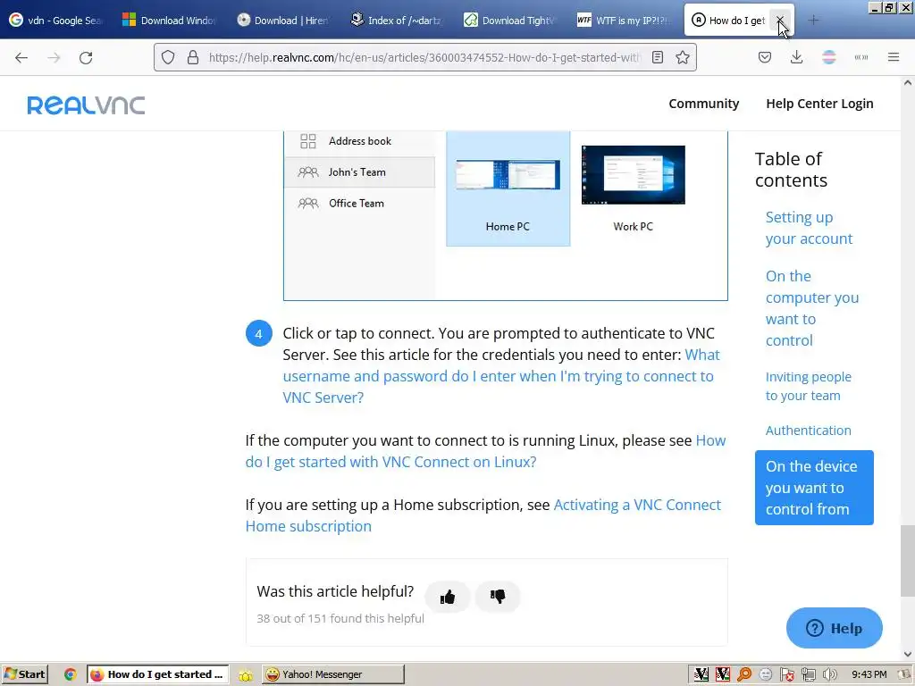915x686 pixels.
Task: Click the scrollbar up arrow
Action: pos(908,83)
